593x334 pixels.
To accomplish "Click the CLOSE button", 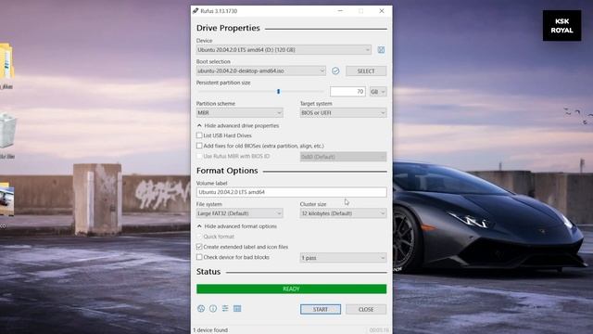I will (x=366, y=309).
